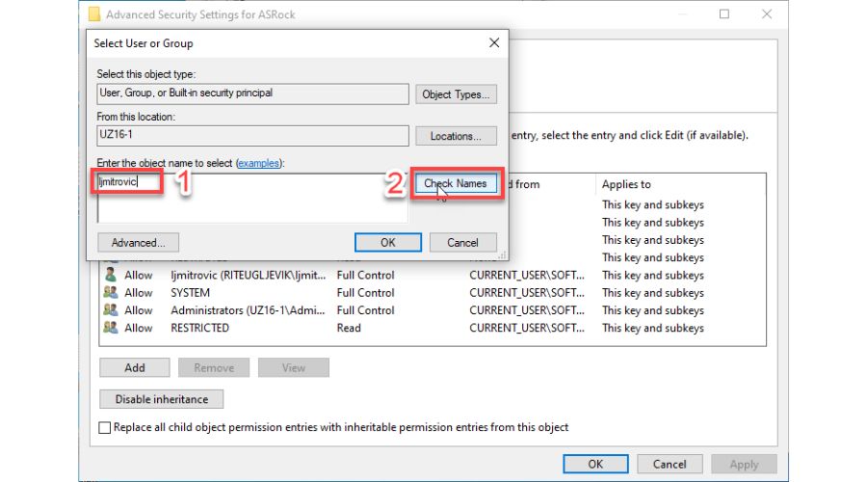The image size is (867, 482).
Task: Focus the object name text box
Action: 252,199
